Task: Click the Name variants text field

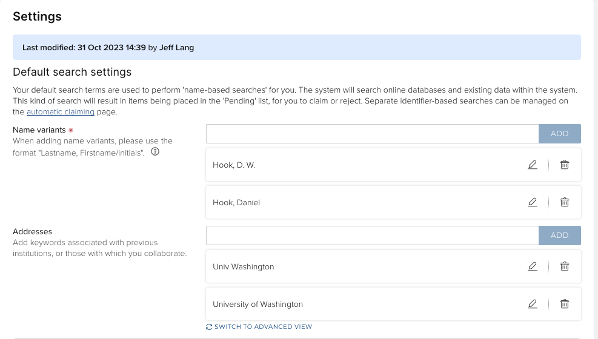Action: (372, 134)
